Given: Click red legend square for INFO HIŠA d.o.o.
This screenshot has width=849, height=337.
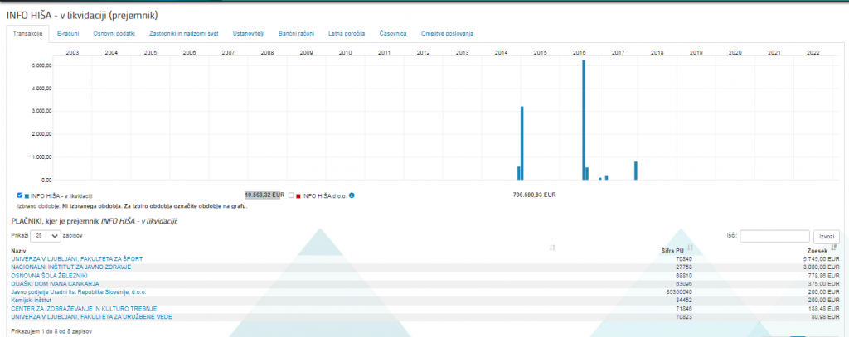Looking at the screenshot, I should click(x=298, y=195).
